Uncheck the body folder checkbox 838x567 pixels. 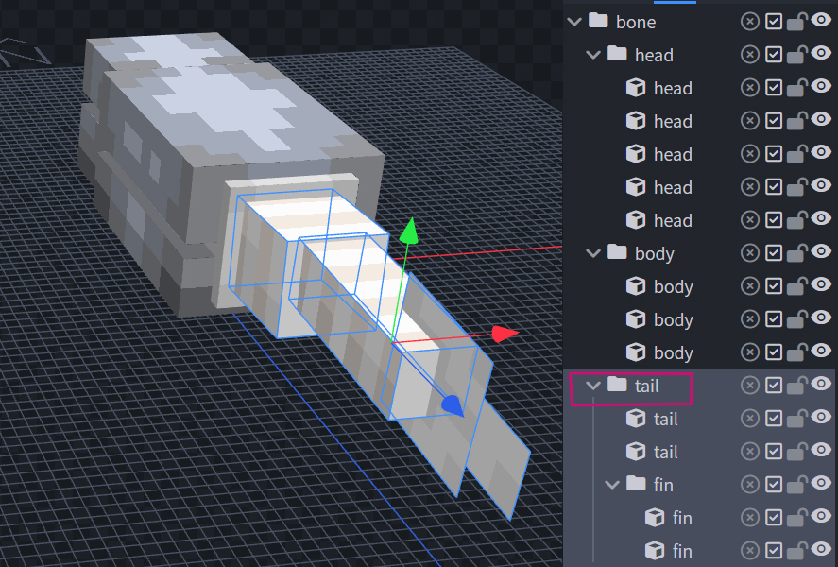click(x=774, y=253)
